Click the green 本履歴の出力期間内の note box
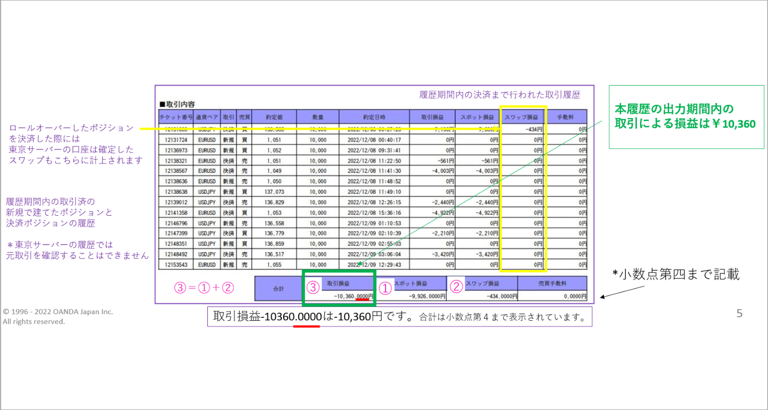 tap(686, 116)
